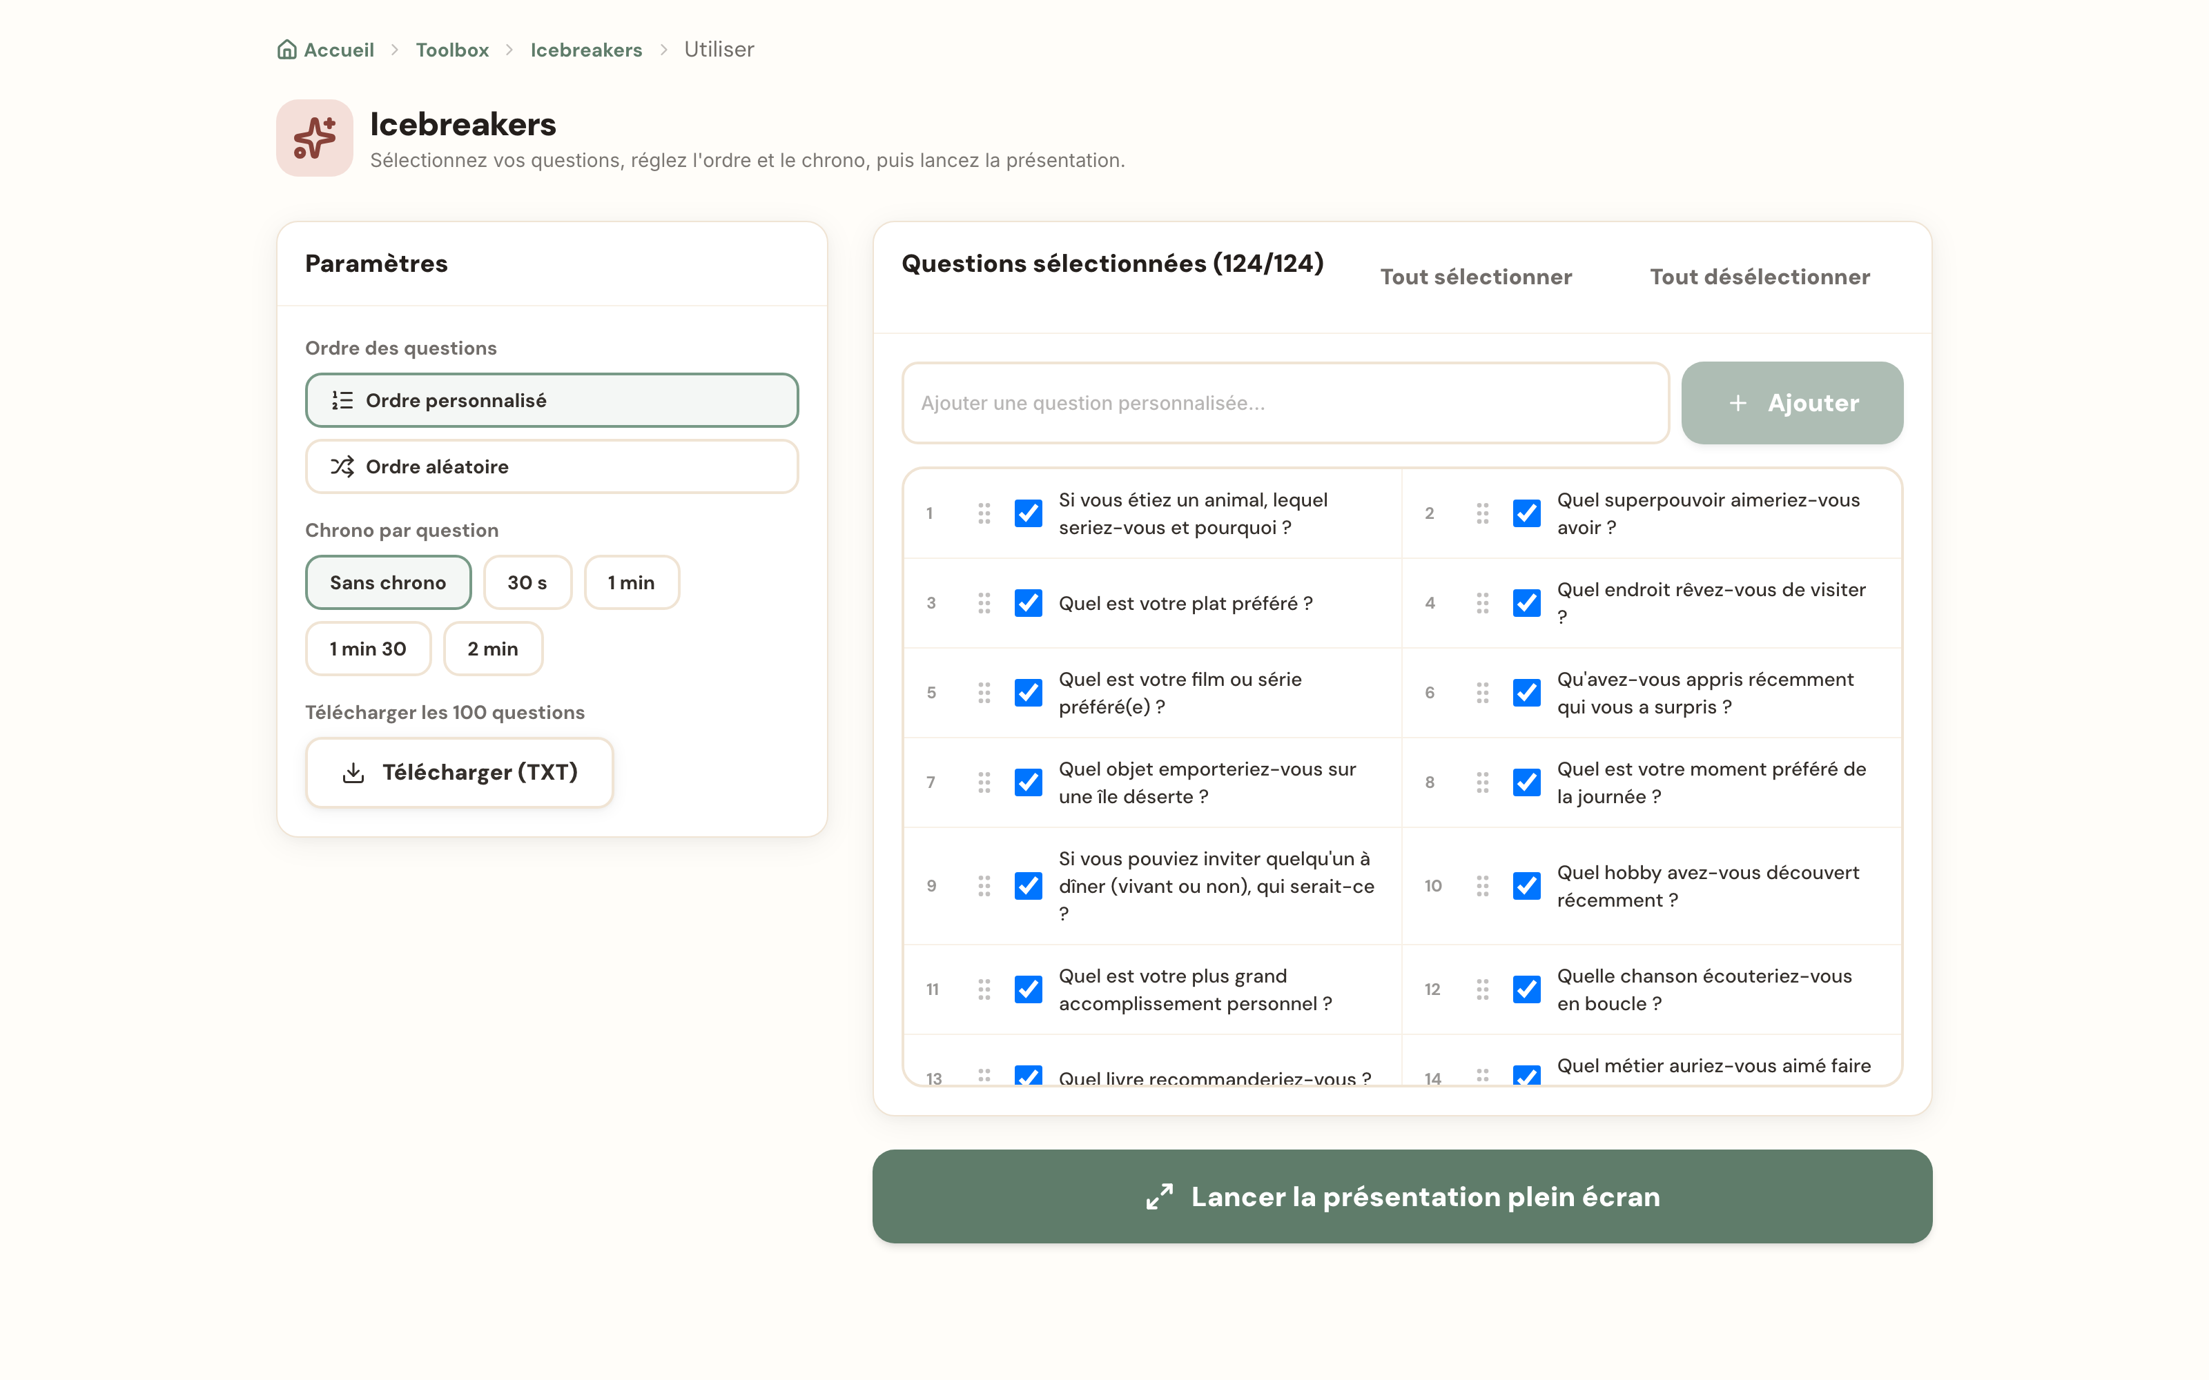This screenshot has height=1380, width=2209.
Task: Uncheck the superpouvoir question checkbox
Action: tap(1527, 513)
